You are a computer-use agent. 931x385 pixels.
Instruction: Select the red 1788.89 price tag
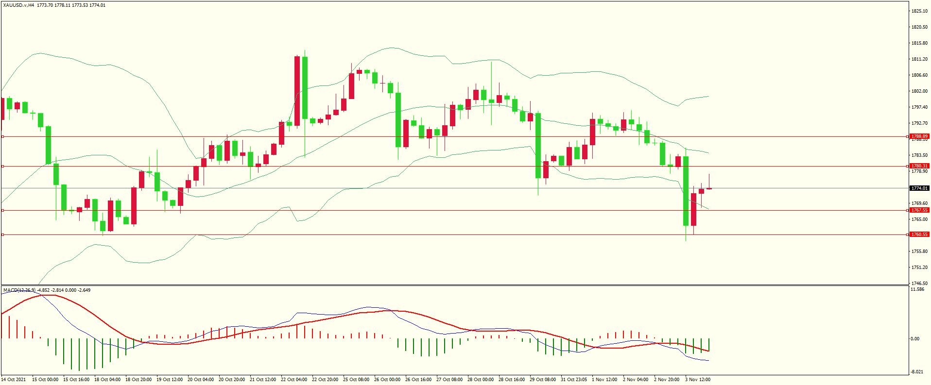click(919, 136)
